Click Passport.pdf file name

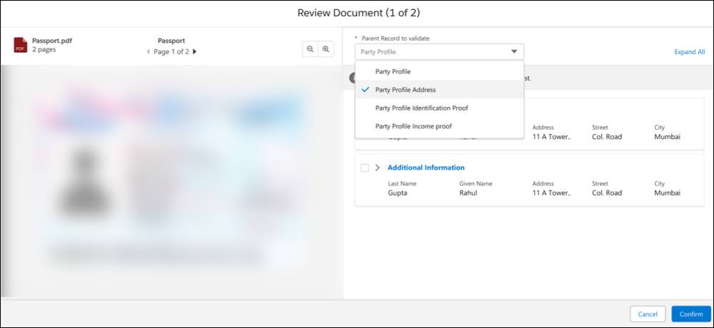[52, 41]
